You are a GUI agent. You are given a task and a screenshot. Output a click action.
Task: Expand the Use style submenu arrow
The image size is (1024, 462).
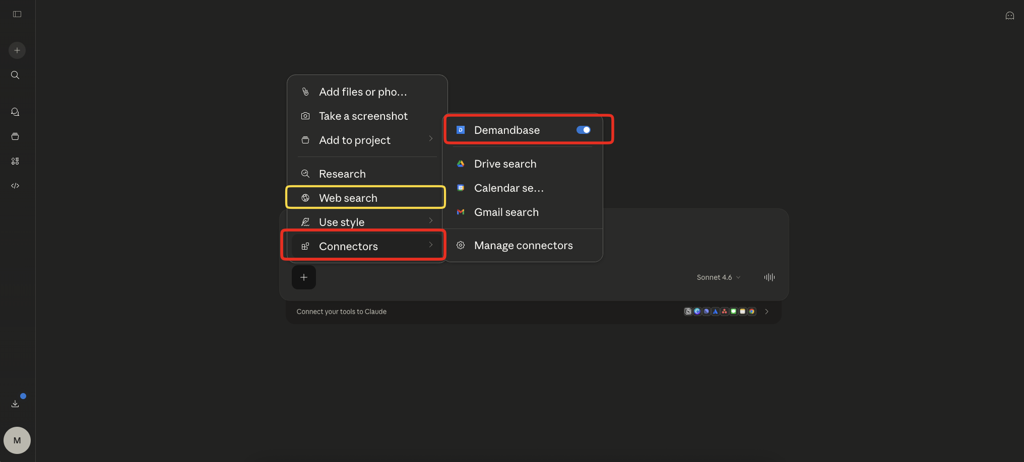click(x=431, y=220)
